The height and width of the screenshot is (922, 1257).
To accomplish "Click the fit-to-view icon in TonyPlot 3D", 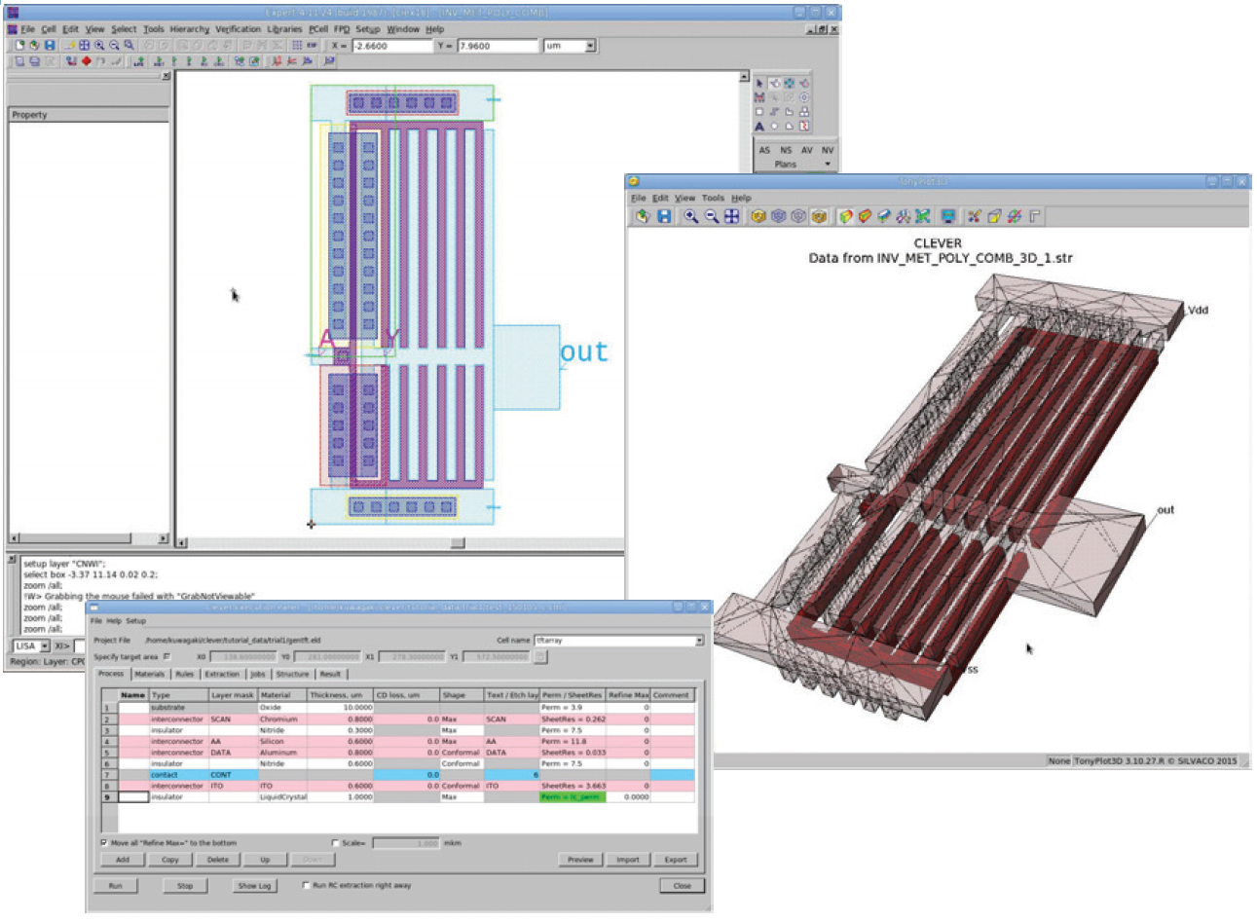I will pyautogui.click(x=731, y=216).
